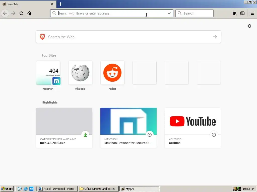Screen dimensions: 257x192
Task: Open the reddit top site tile
Action: tap(112, 73)
